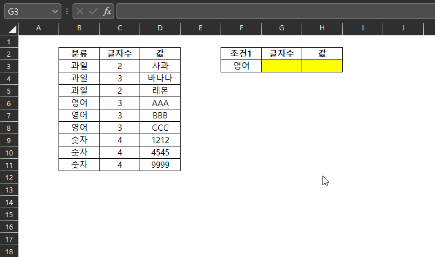Select the cell containing CCC
The height and width of the screenshot is (257, 435).
pos(160,128)
